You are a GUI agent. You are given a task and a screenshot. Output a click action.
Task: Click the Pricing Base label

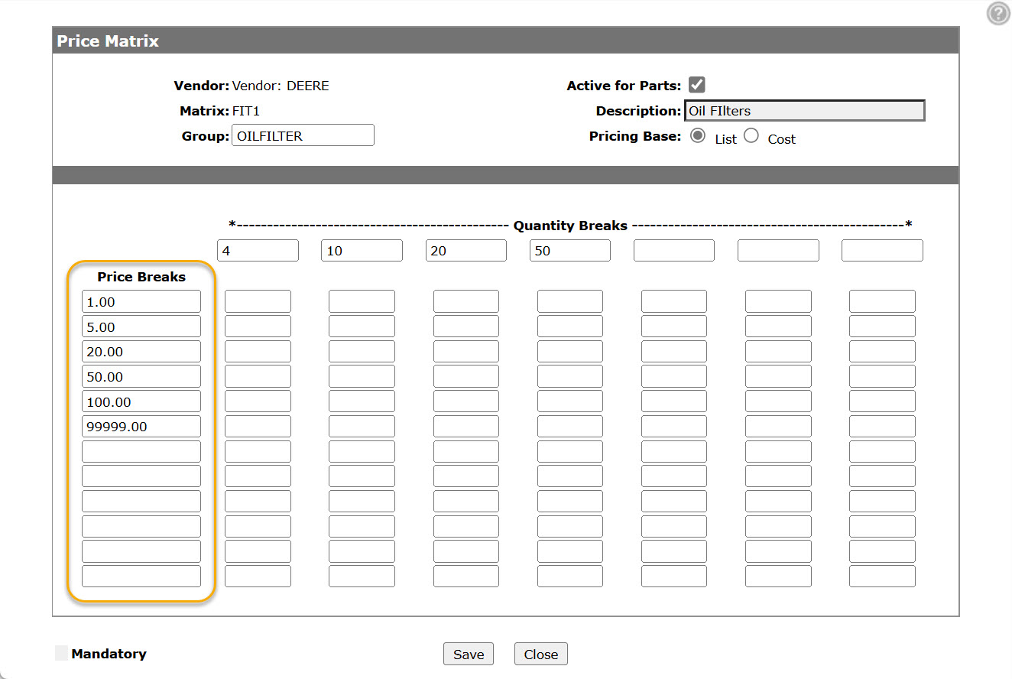point(635,136)
